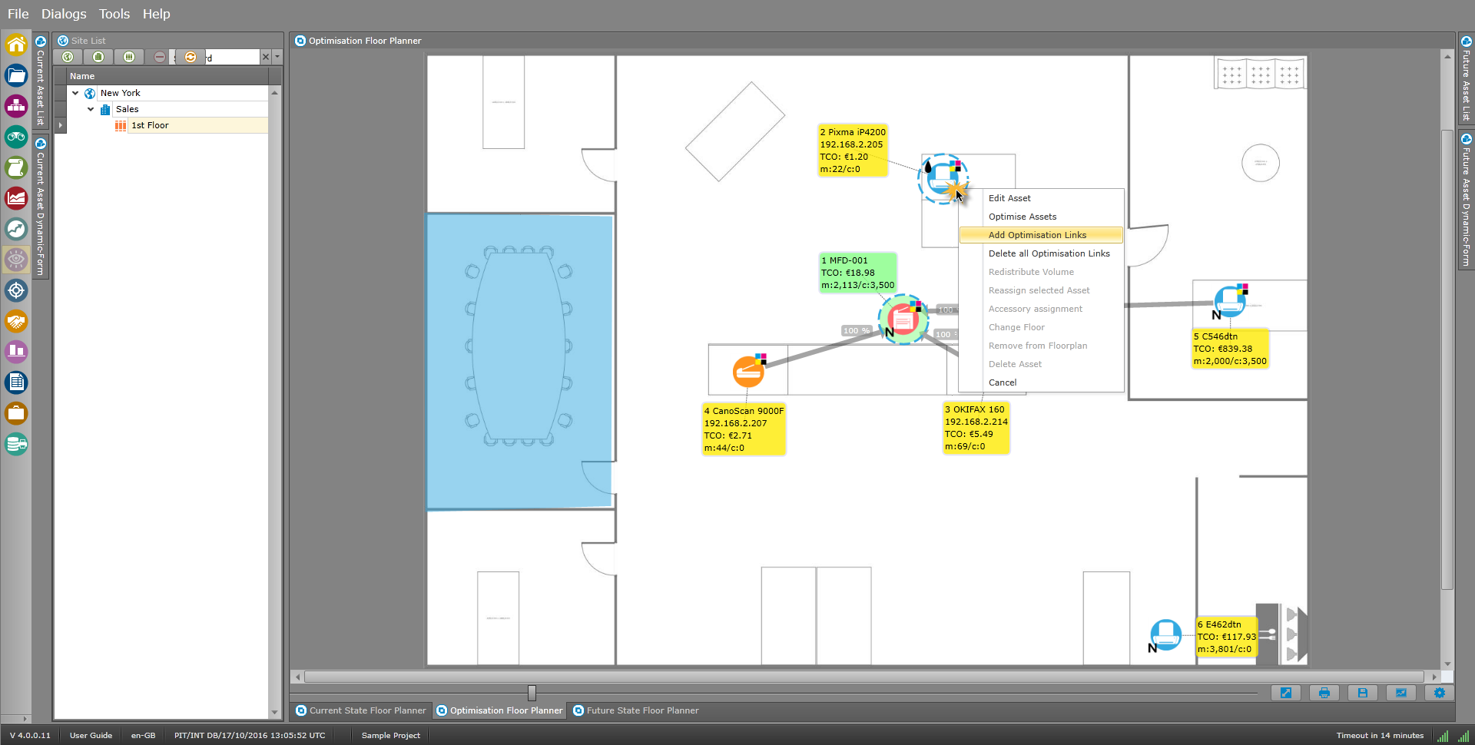Click Cancel in the context menu
The width and height of the screenshot is (1475, 745).
point(1042,382)
